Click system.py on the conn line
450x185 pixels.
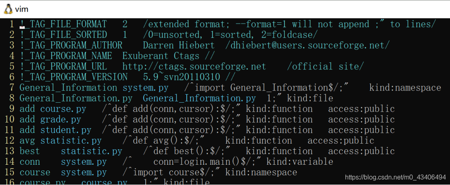pos(84,162)
